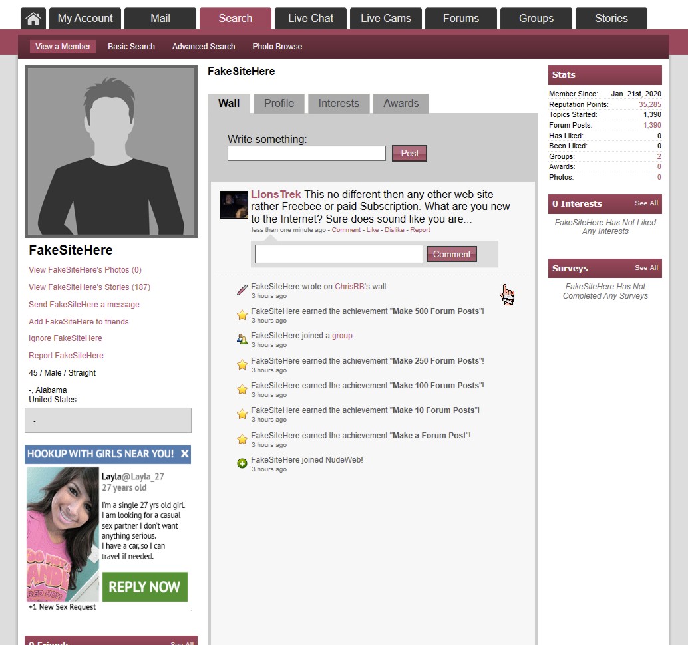688x645 pixels.
Task: Click the Write something input field
Action: (306, 154)
